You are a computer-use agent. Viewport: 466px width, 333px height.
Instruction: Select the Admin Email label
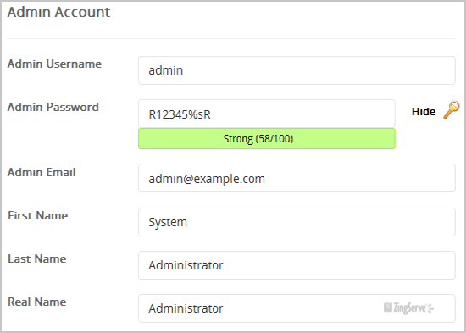tap(42, 172)
